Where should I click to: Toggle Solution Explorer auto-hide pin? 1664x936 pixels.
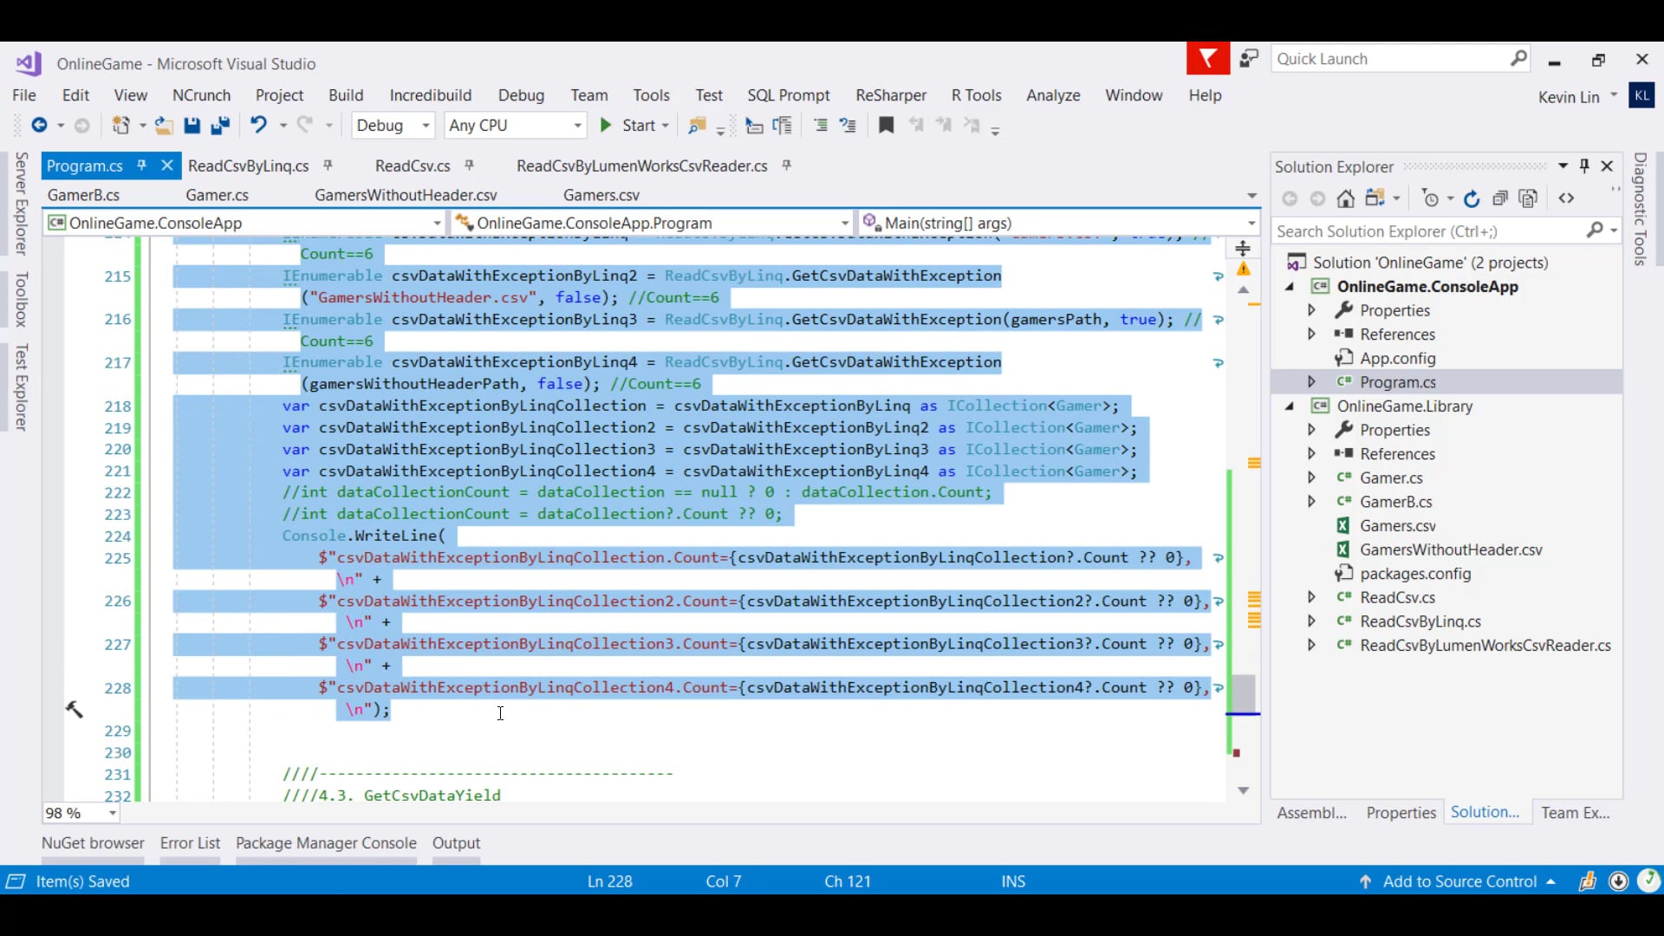1584,166
